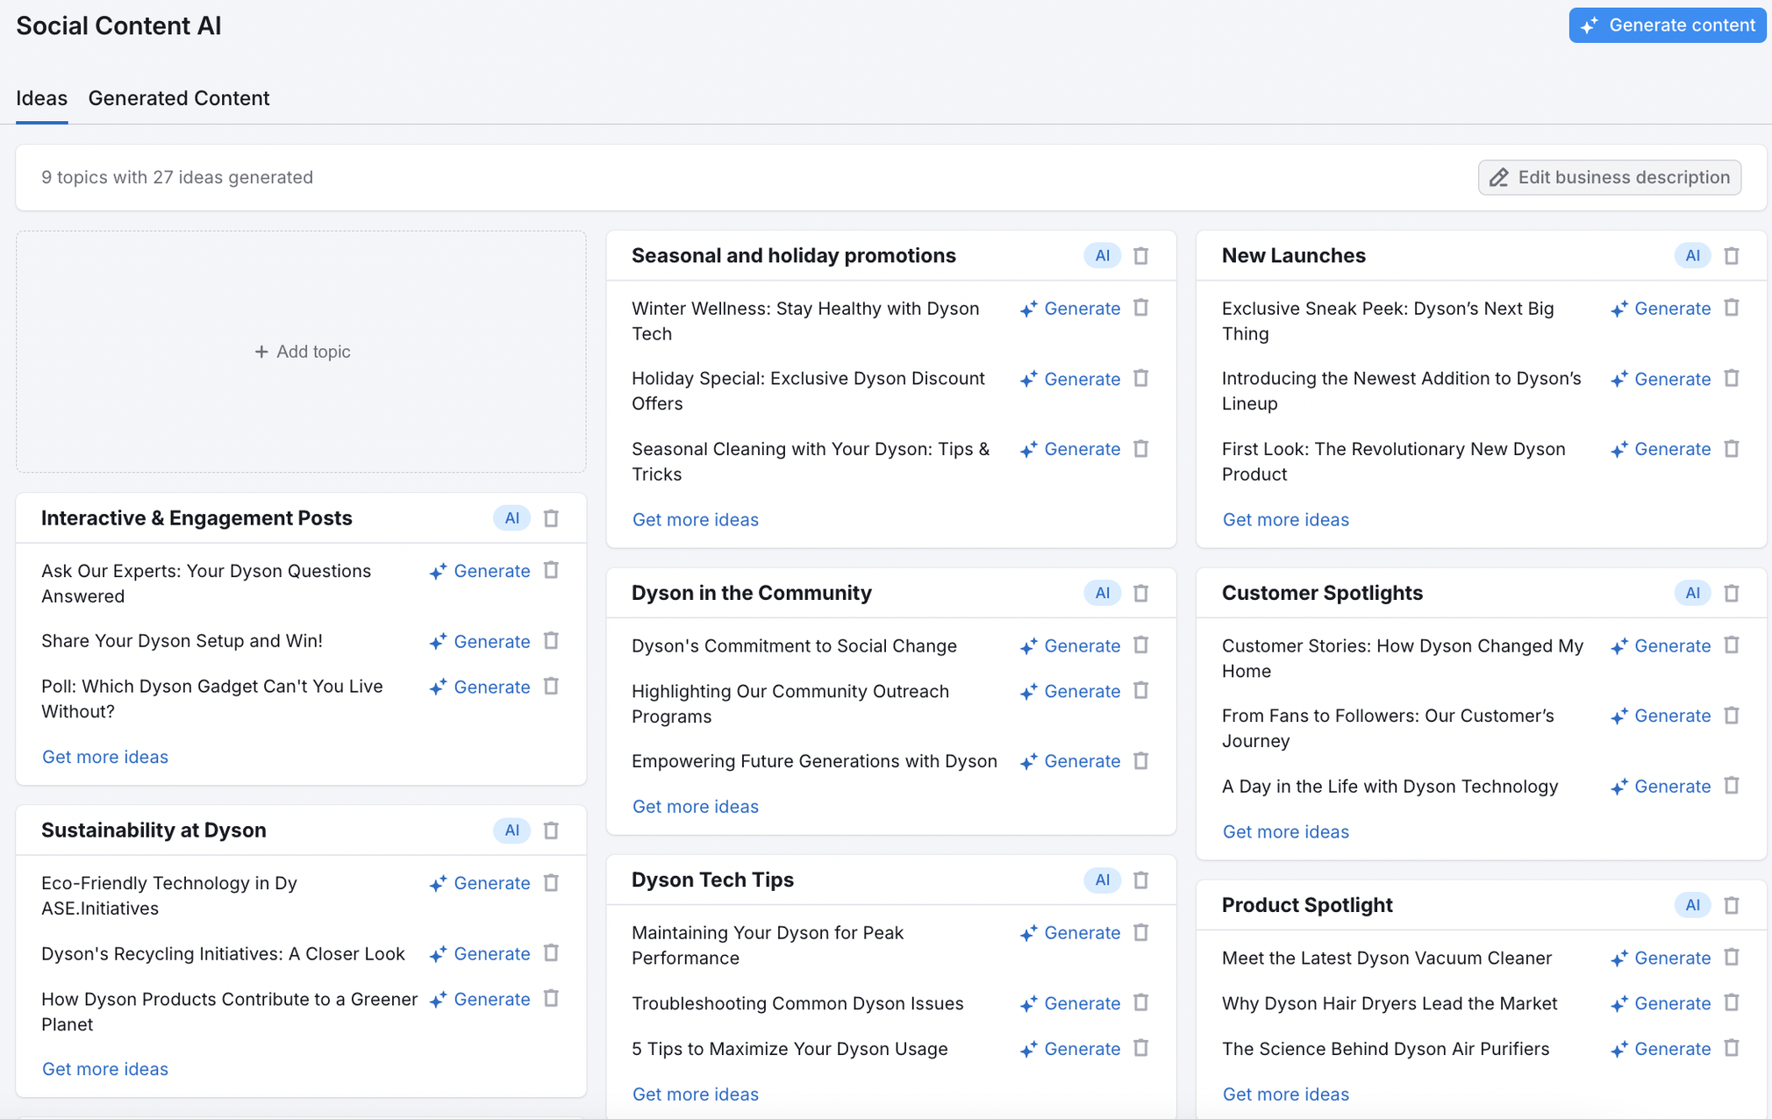This screenshot has height=1119, width=1772.
Task: Get more ideas for Dyson in the Community
Action: point(695,806)
